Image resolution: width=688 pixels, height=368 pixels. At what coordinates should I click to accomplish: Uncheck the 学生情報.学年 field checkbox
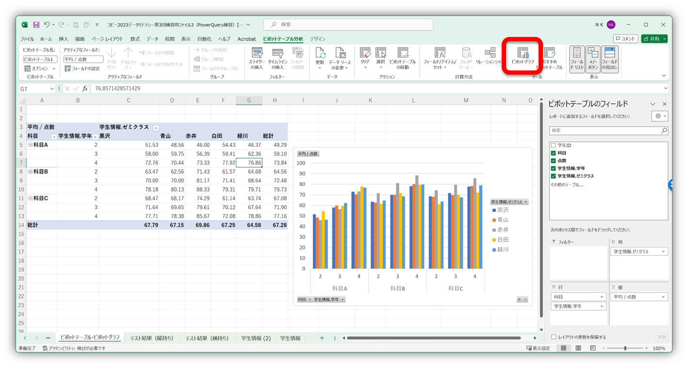553,168
